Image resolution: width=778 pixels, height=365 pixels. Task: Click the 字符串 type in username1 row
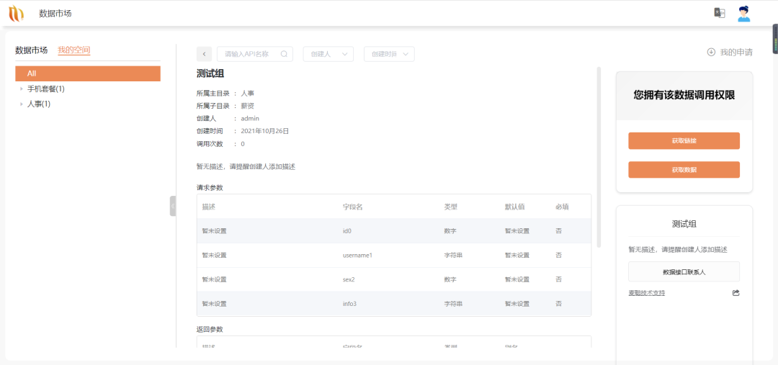point(454,256)
